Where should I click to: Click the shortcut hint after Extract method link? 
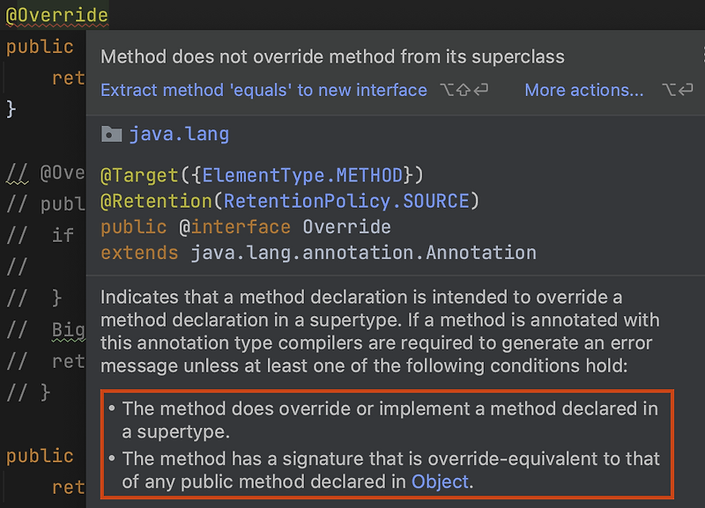(464, 91)
